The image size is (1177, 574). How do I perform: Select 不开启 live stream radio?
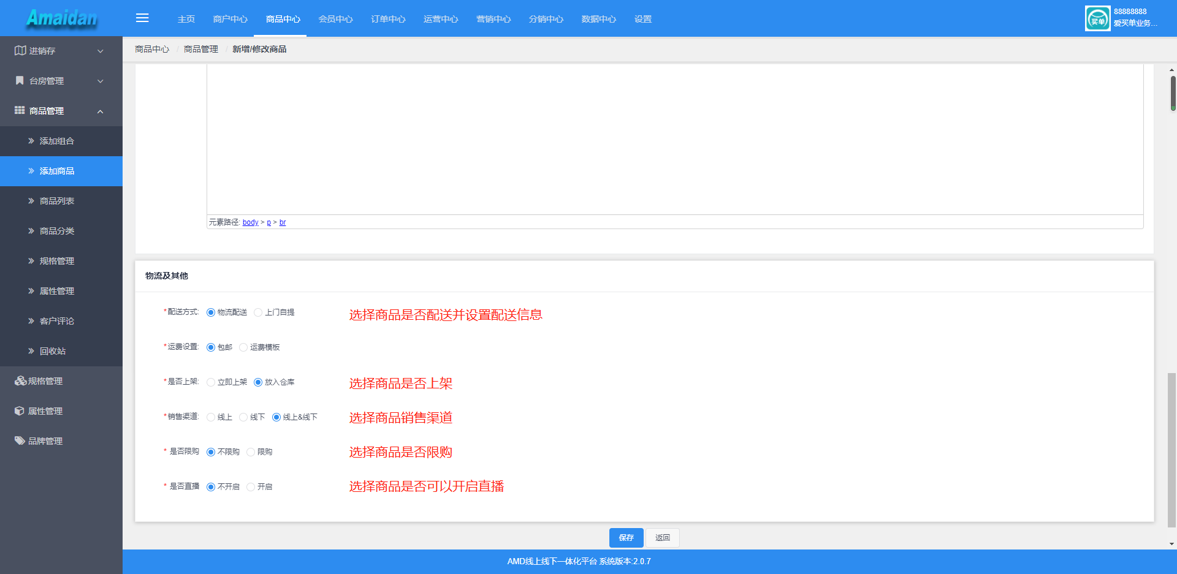(211, 487)
